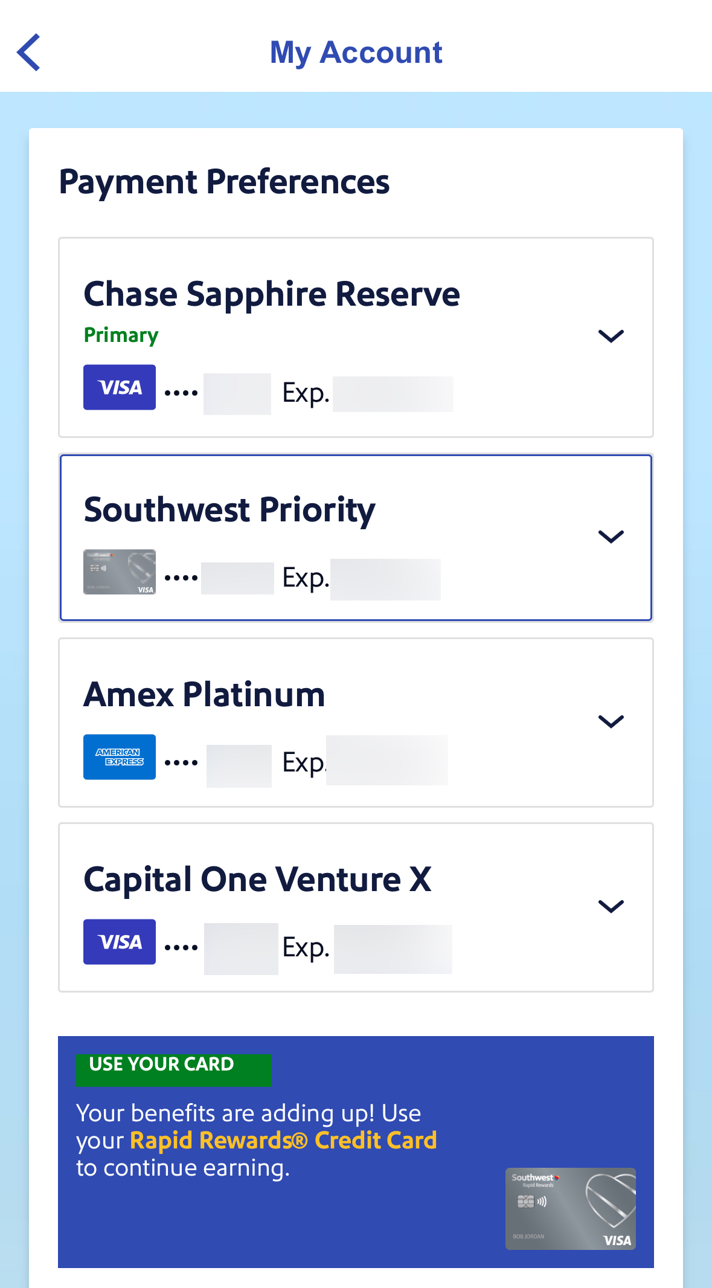Select the Amex Platinum card title
Image resolution: width=712 pixels, height=1288 pixels.
click(204, 695)
